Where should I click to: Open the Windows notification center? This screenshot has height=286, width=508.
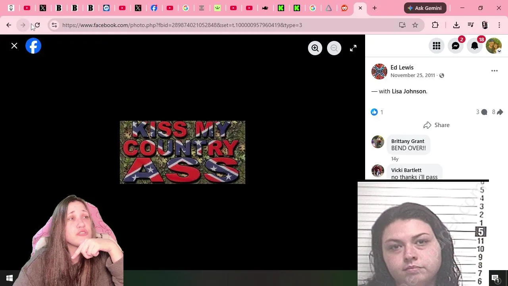click(495, 278)
